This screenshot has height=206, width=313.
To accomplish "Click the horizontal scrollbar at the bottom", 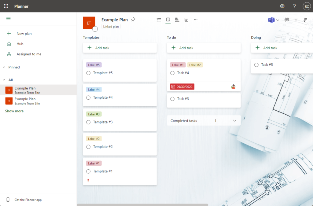I will tap(142, 205).
